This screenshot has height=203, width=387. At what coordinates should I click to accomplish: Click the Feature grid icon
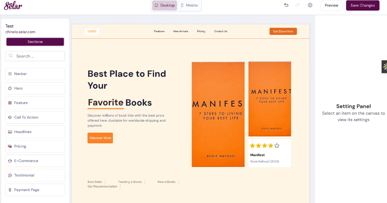point(10,103)
